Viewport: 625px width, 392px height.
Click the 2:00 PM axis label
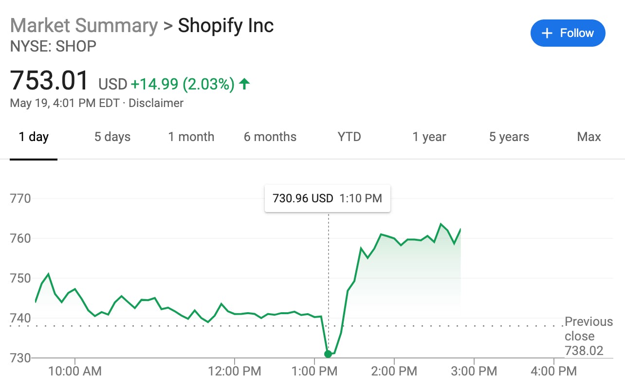[x=394, y=372]
